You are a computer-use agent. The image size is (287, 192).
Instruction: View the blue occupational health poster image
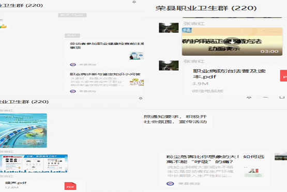click(23, 131)
